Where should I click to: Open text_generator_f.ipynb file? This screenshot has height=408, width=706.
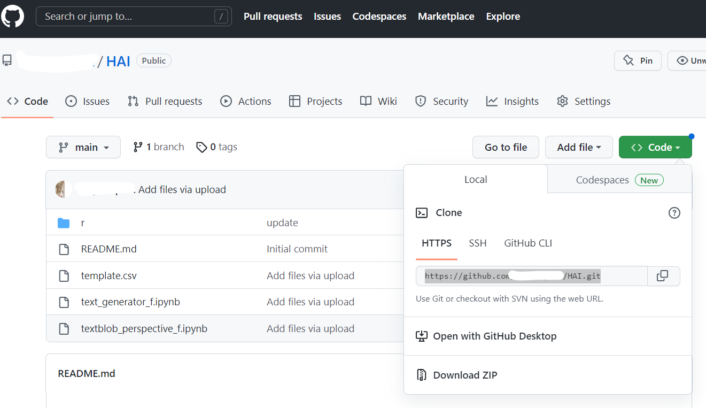(x=130, y=302)
